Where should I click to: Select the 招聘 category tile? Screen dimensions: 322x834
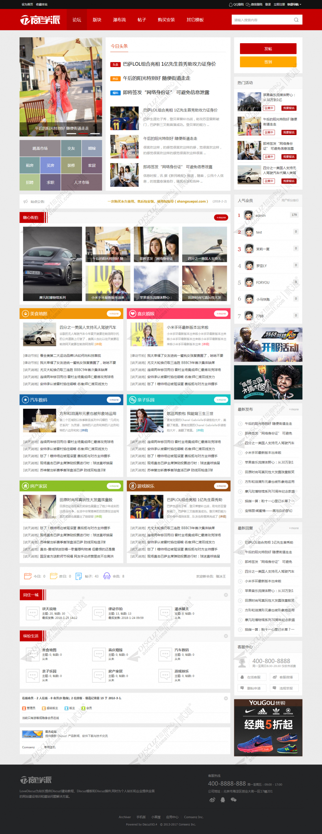pos(30,183)
